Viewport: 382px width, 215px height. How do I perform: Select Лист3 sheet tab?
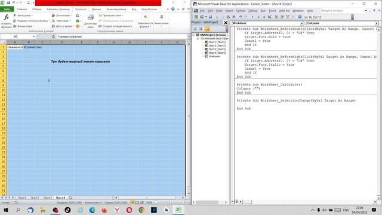coord(48,198)
